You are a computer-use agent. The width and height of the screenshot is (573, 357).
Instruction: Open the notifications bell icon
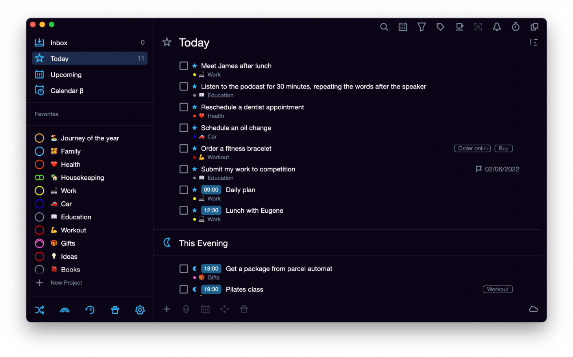[497, 27]
